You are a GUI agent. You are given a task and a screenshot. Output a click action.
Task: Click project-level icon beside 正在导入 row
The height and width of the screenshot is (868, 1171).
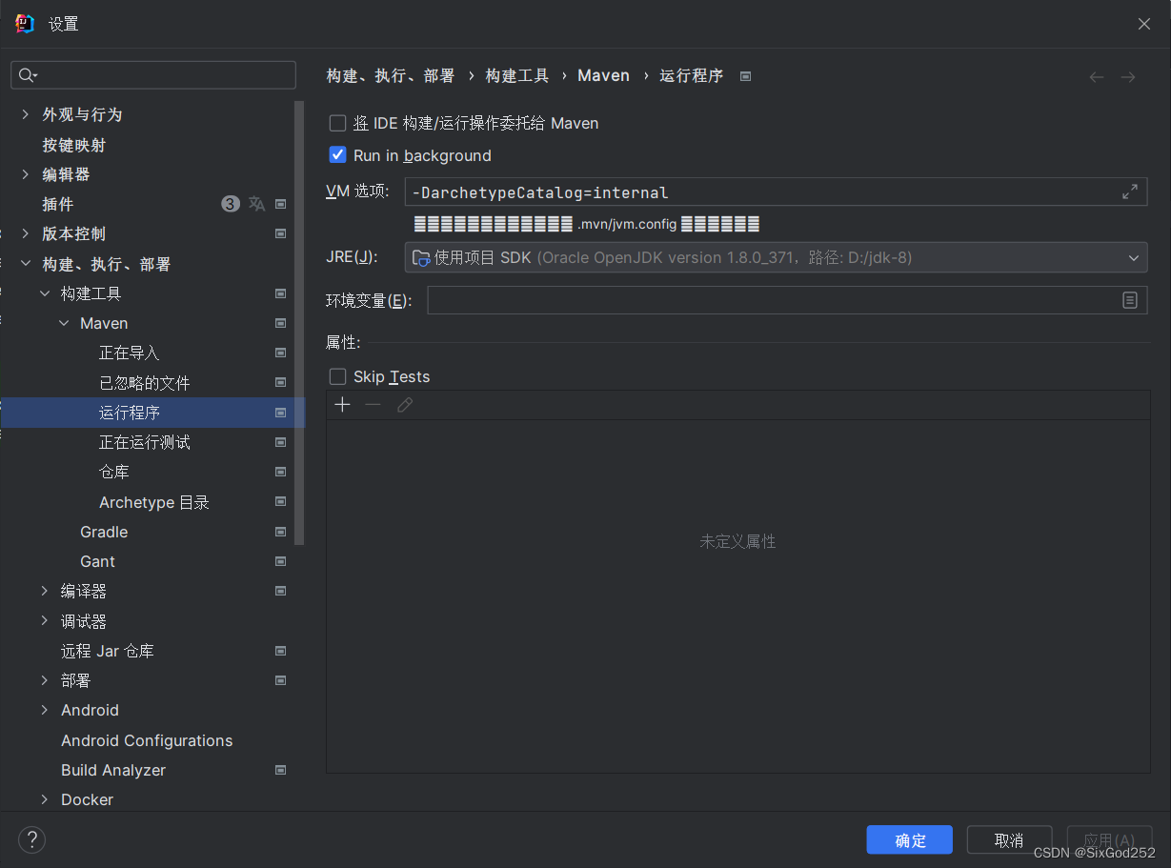281,353
